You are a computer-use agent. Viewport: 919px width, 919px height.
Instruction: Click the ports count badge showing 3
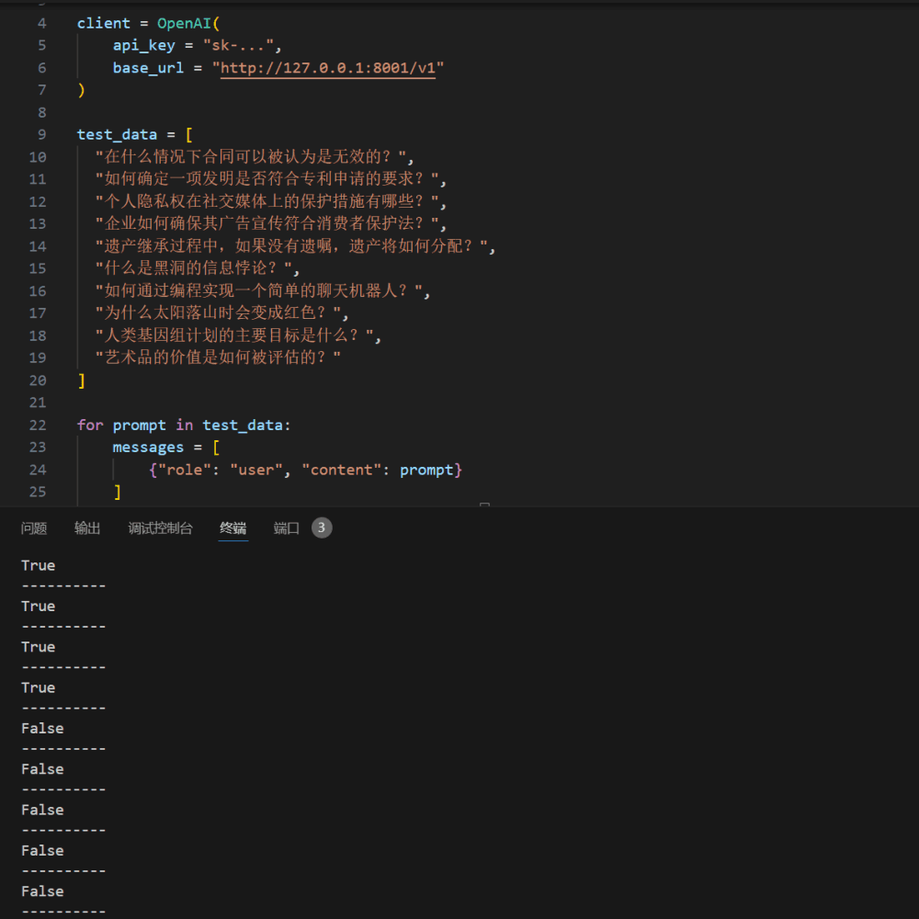point(322,528)
